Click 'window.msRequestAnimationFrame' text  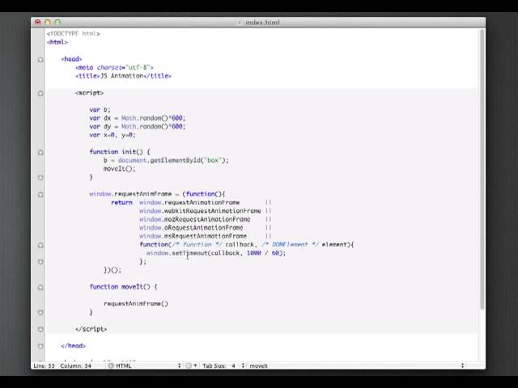[193, 236]
